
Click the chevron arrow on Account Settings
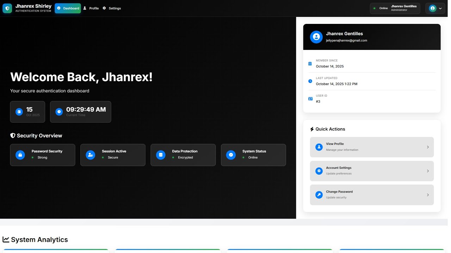pyautogui.click(x=428, y=171)
